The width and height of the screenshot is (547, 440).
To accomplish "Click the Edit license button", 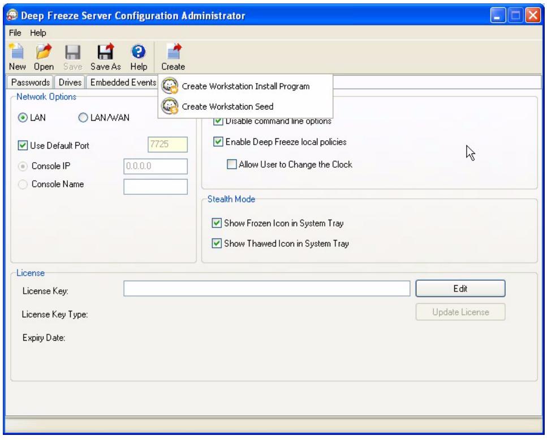I will coord(460,289).
